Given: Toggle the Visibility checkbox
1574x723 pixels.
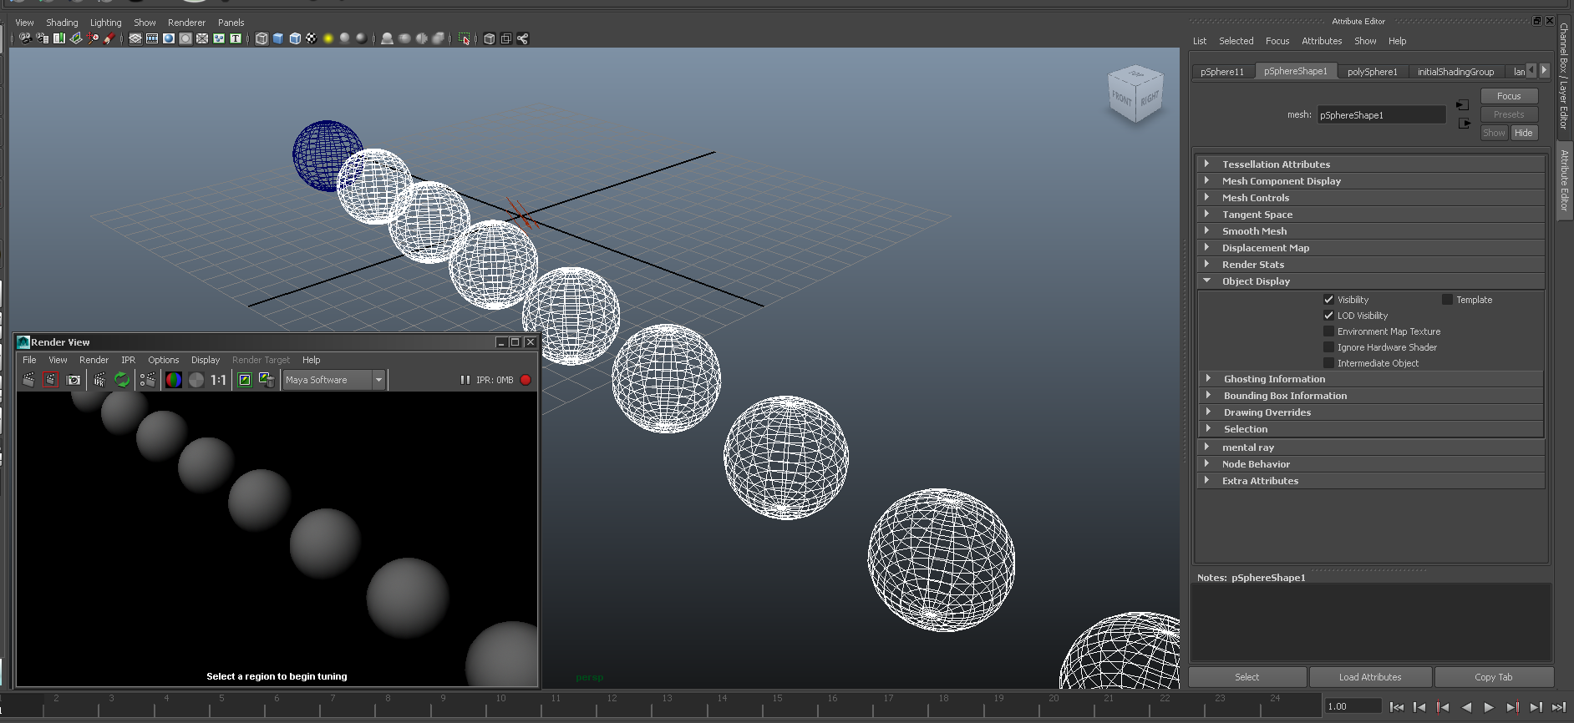Looking at the screenshot, I should pos(1328,300).
